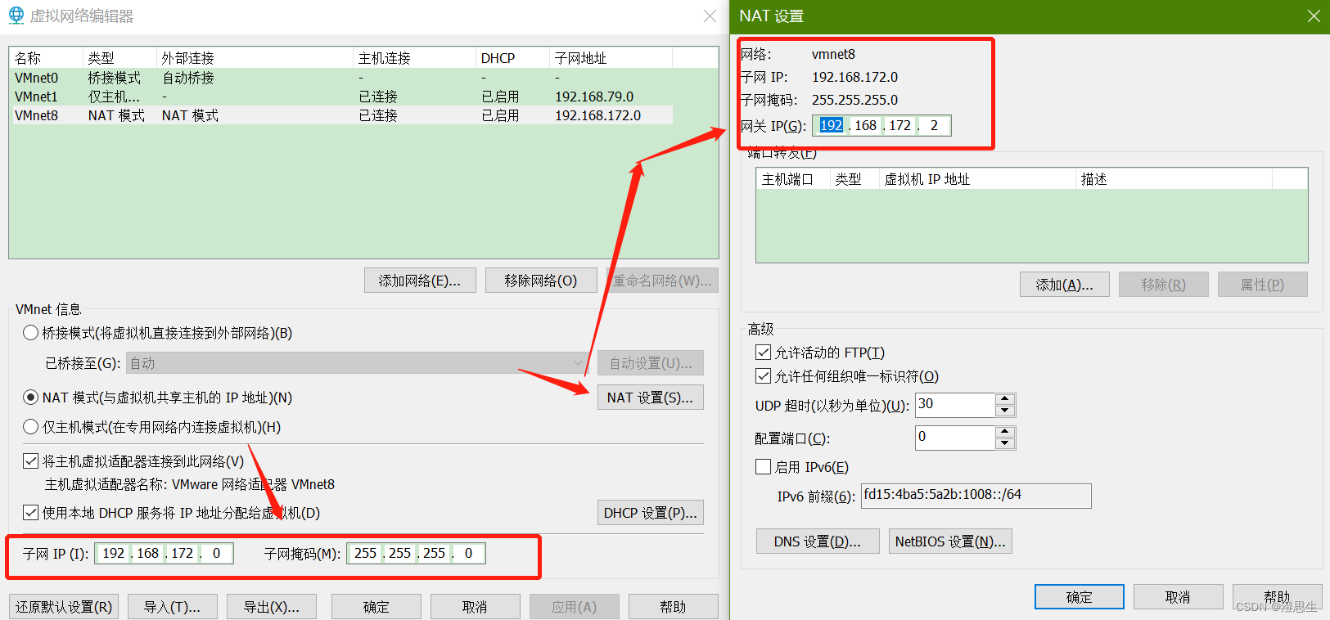
Task: Close the Virtual Network Editor window
Action: [x=710, y=16]
